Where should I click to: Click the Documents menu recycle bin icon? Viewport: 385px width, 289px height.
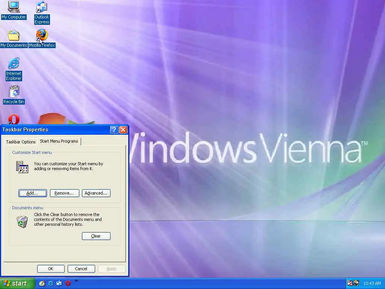click(x=22, y=222)
